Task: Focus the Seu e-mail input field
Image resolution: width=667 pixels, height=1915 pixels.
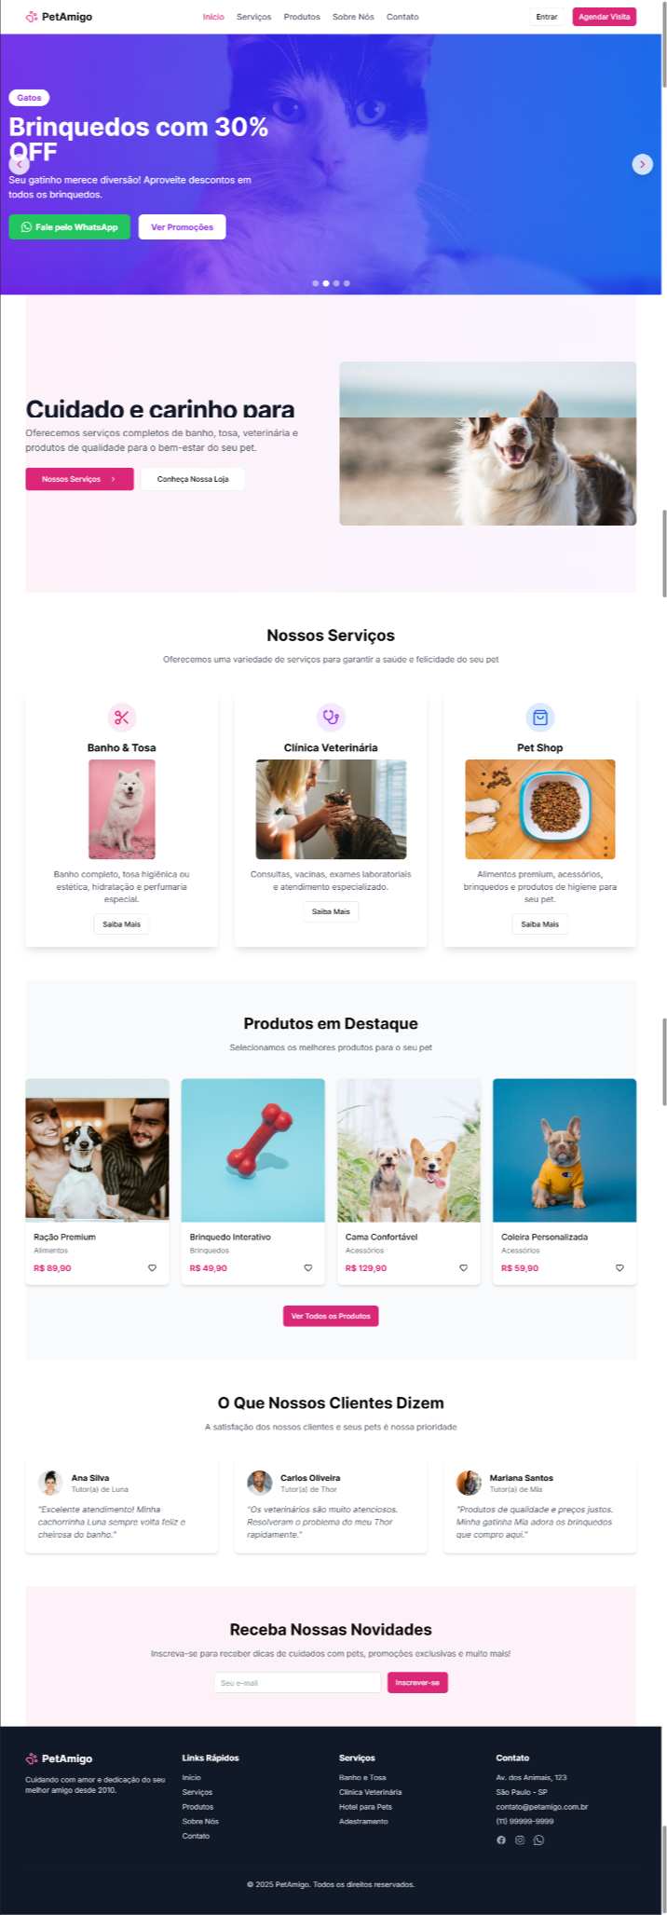Action: pyautogui.click(x=297, y=1682)
